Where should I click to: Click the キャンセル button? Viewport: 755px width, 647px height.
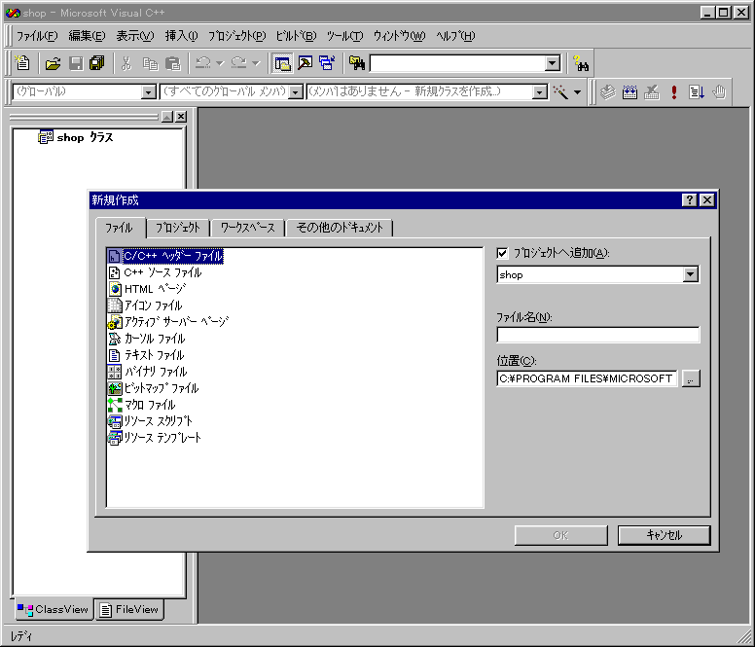click(x=664, y=535)
